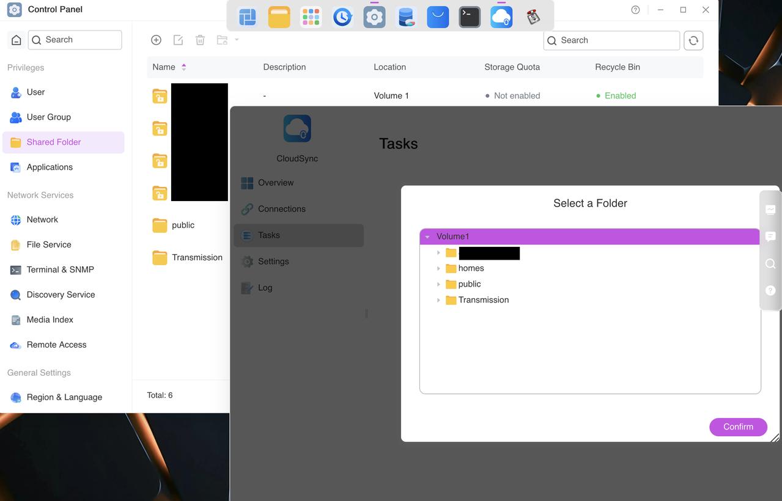Select the CloudSync Tasks tab
Viewport: 782px width, 501px height.
[x=299, y=235]
